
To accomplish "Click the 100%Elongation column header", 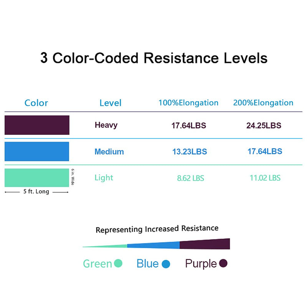I will 188,103.
